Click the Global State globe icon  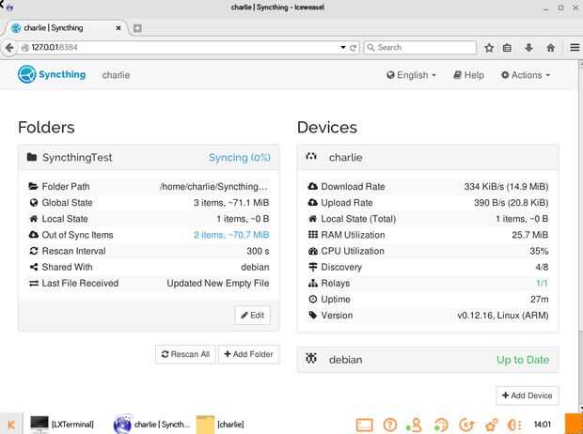tap(34, 203)
